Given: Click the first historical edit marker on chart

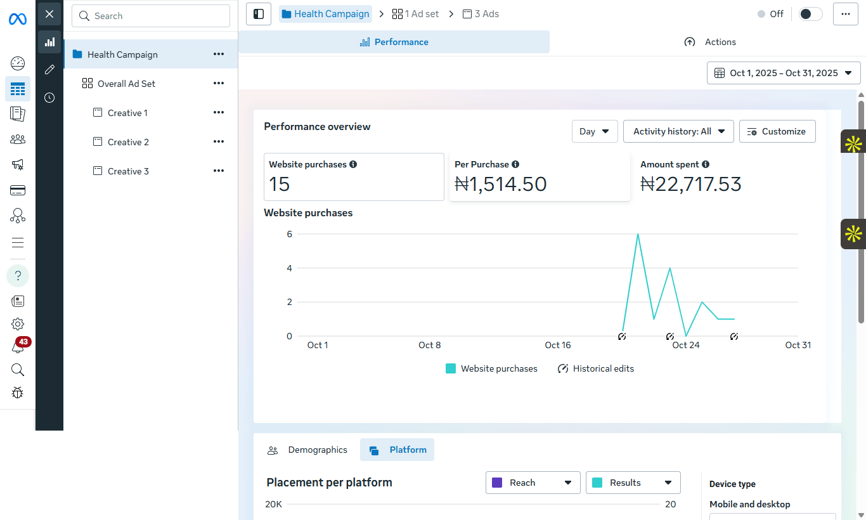Looking at the screenshot, I should 622,336.
